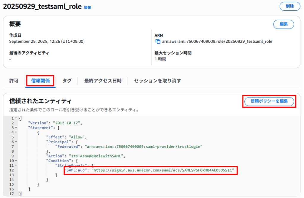Fold the statement object at line 4

[16, 132]
